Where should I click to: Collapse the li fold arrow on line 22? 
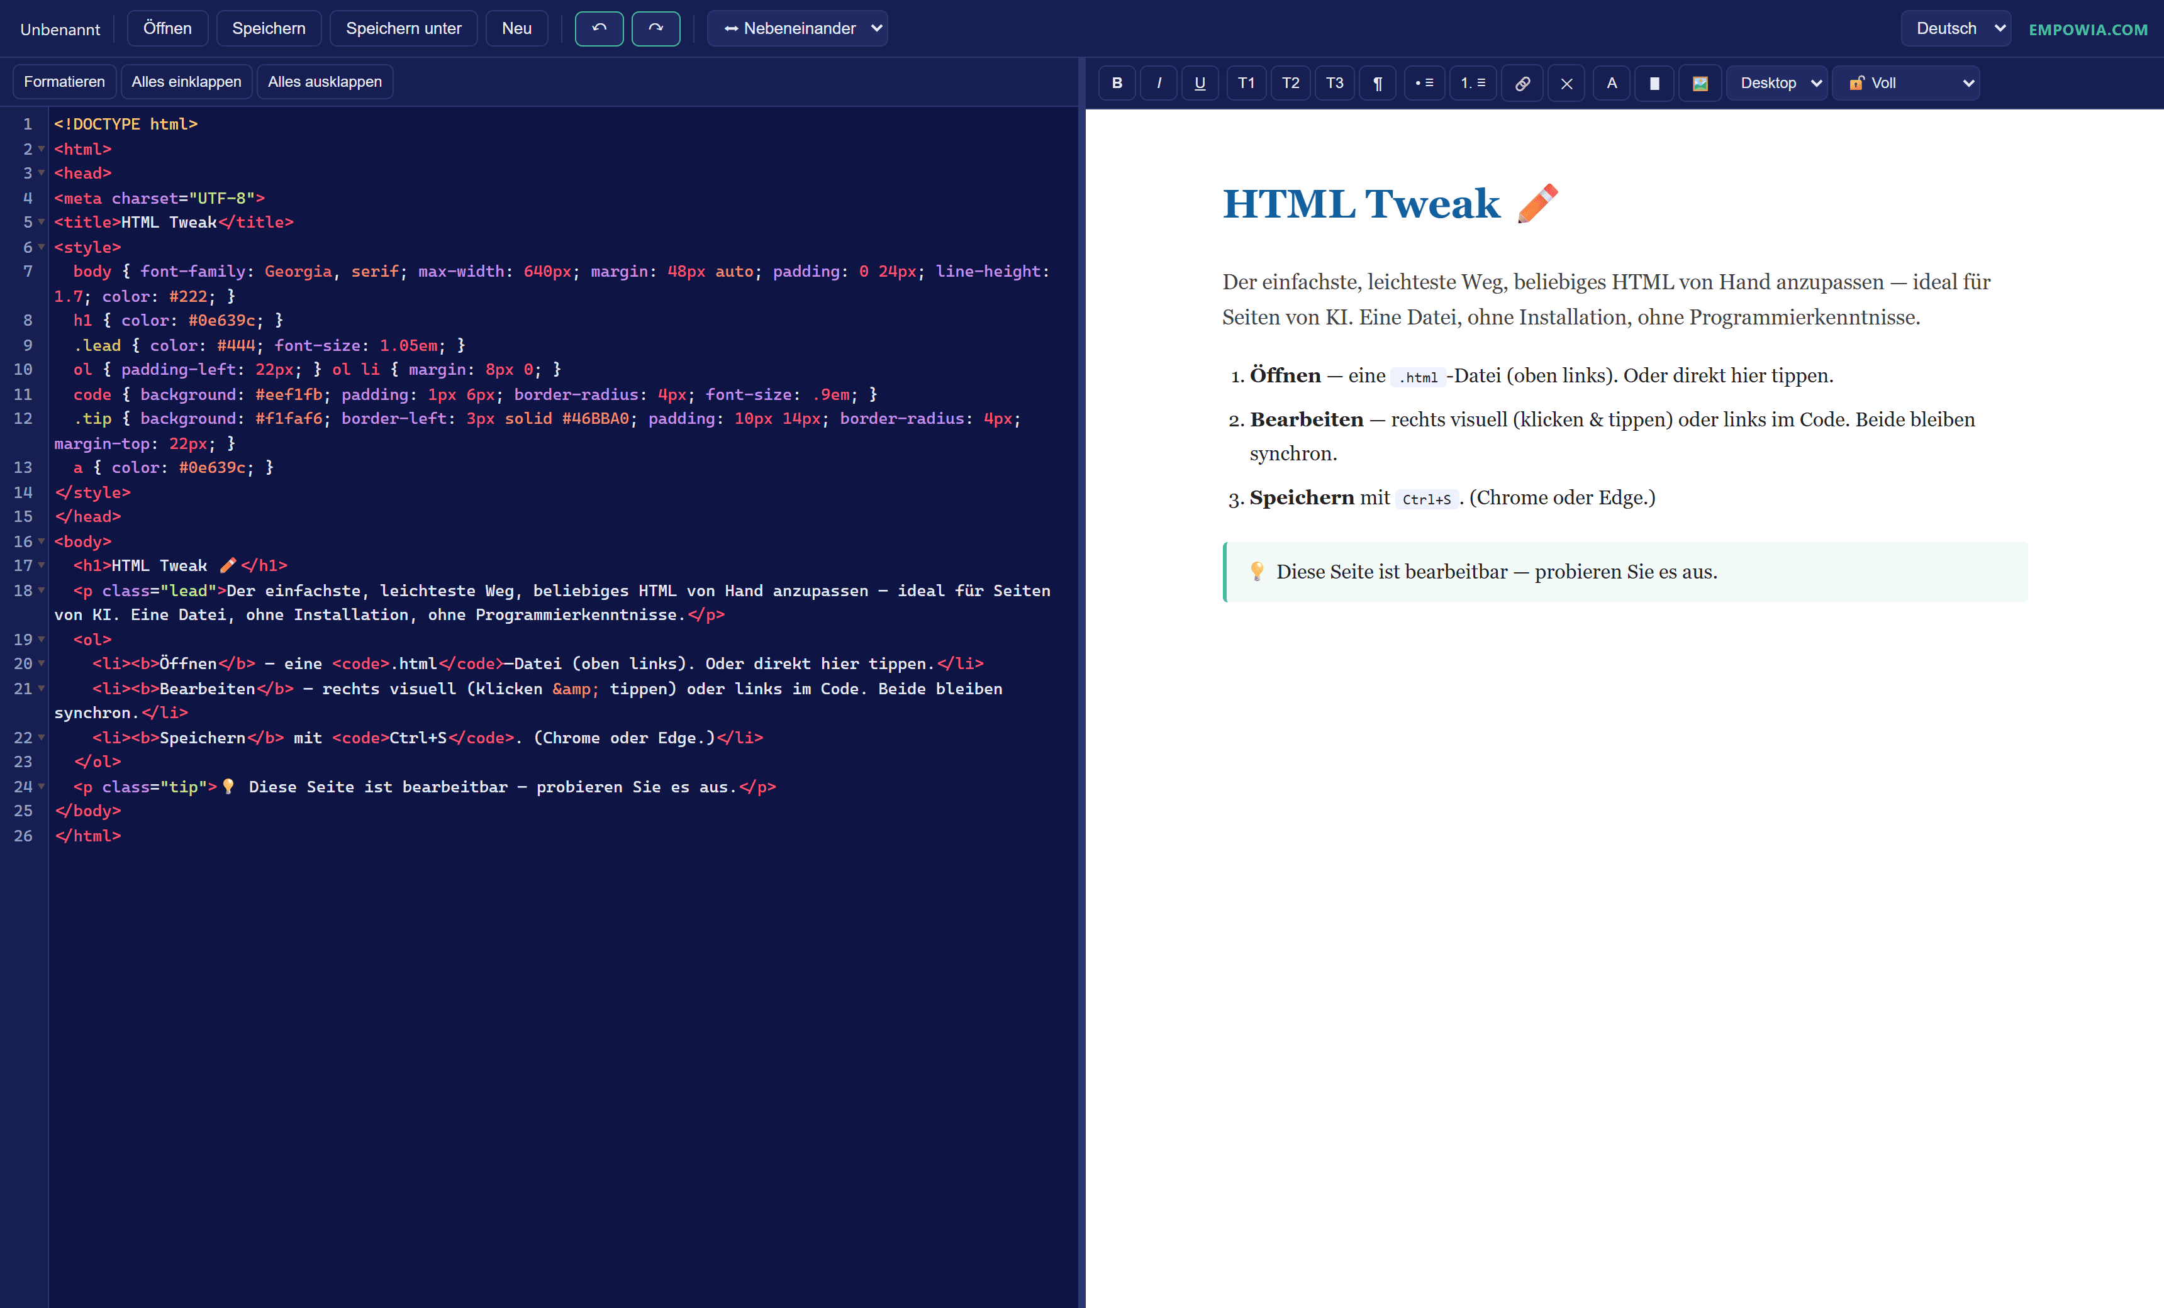(42, 738)
